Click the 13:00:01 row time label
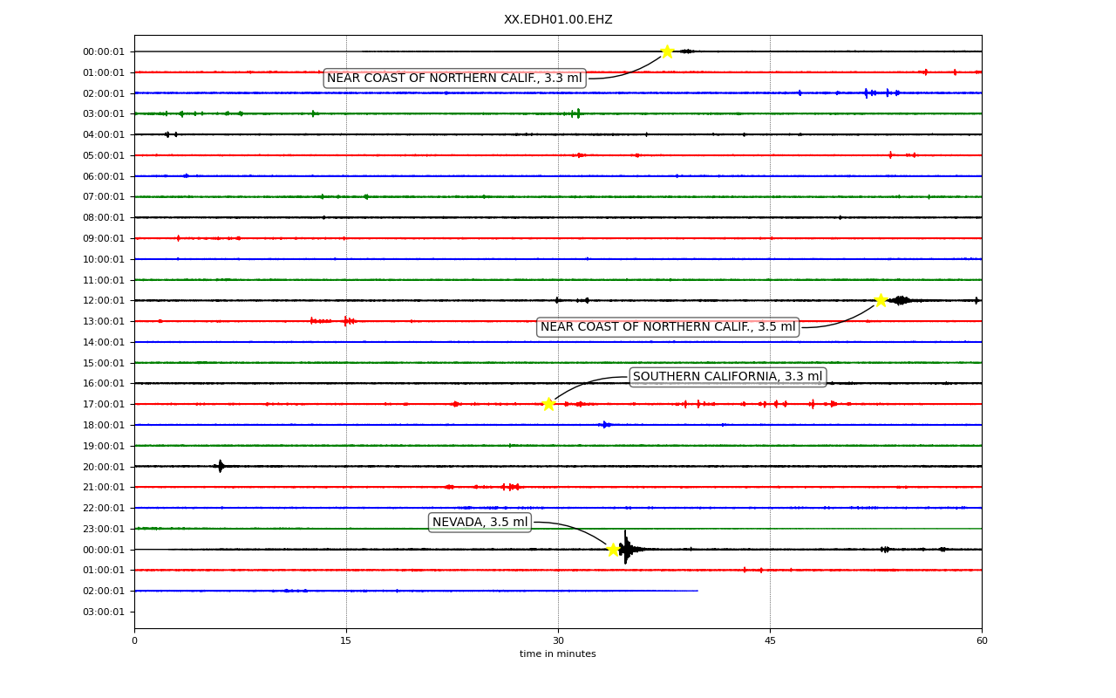The image size is (1116, 698). coord(104,322)
